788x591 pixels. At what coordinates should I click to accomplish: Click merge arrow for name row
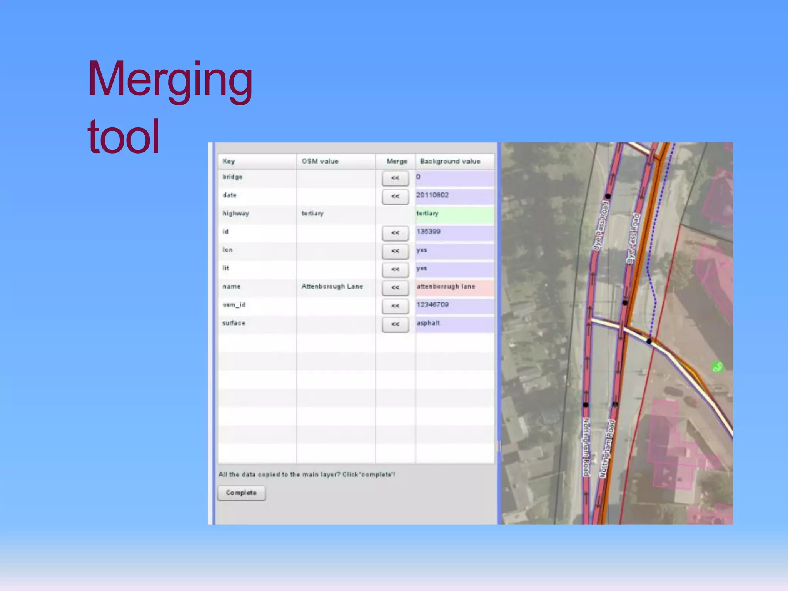pos(395,287)
